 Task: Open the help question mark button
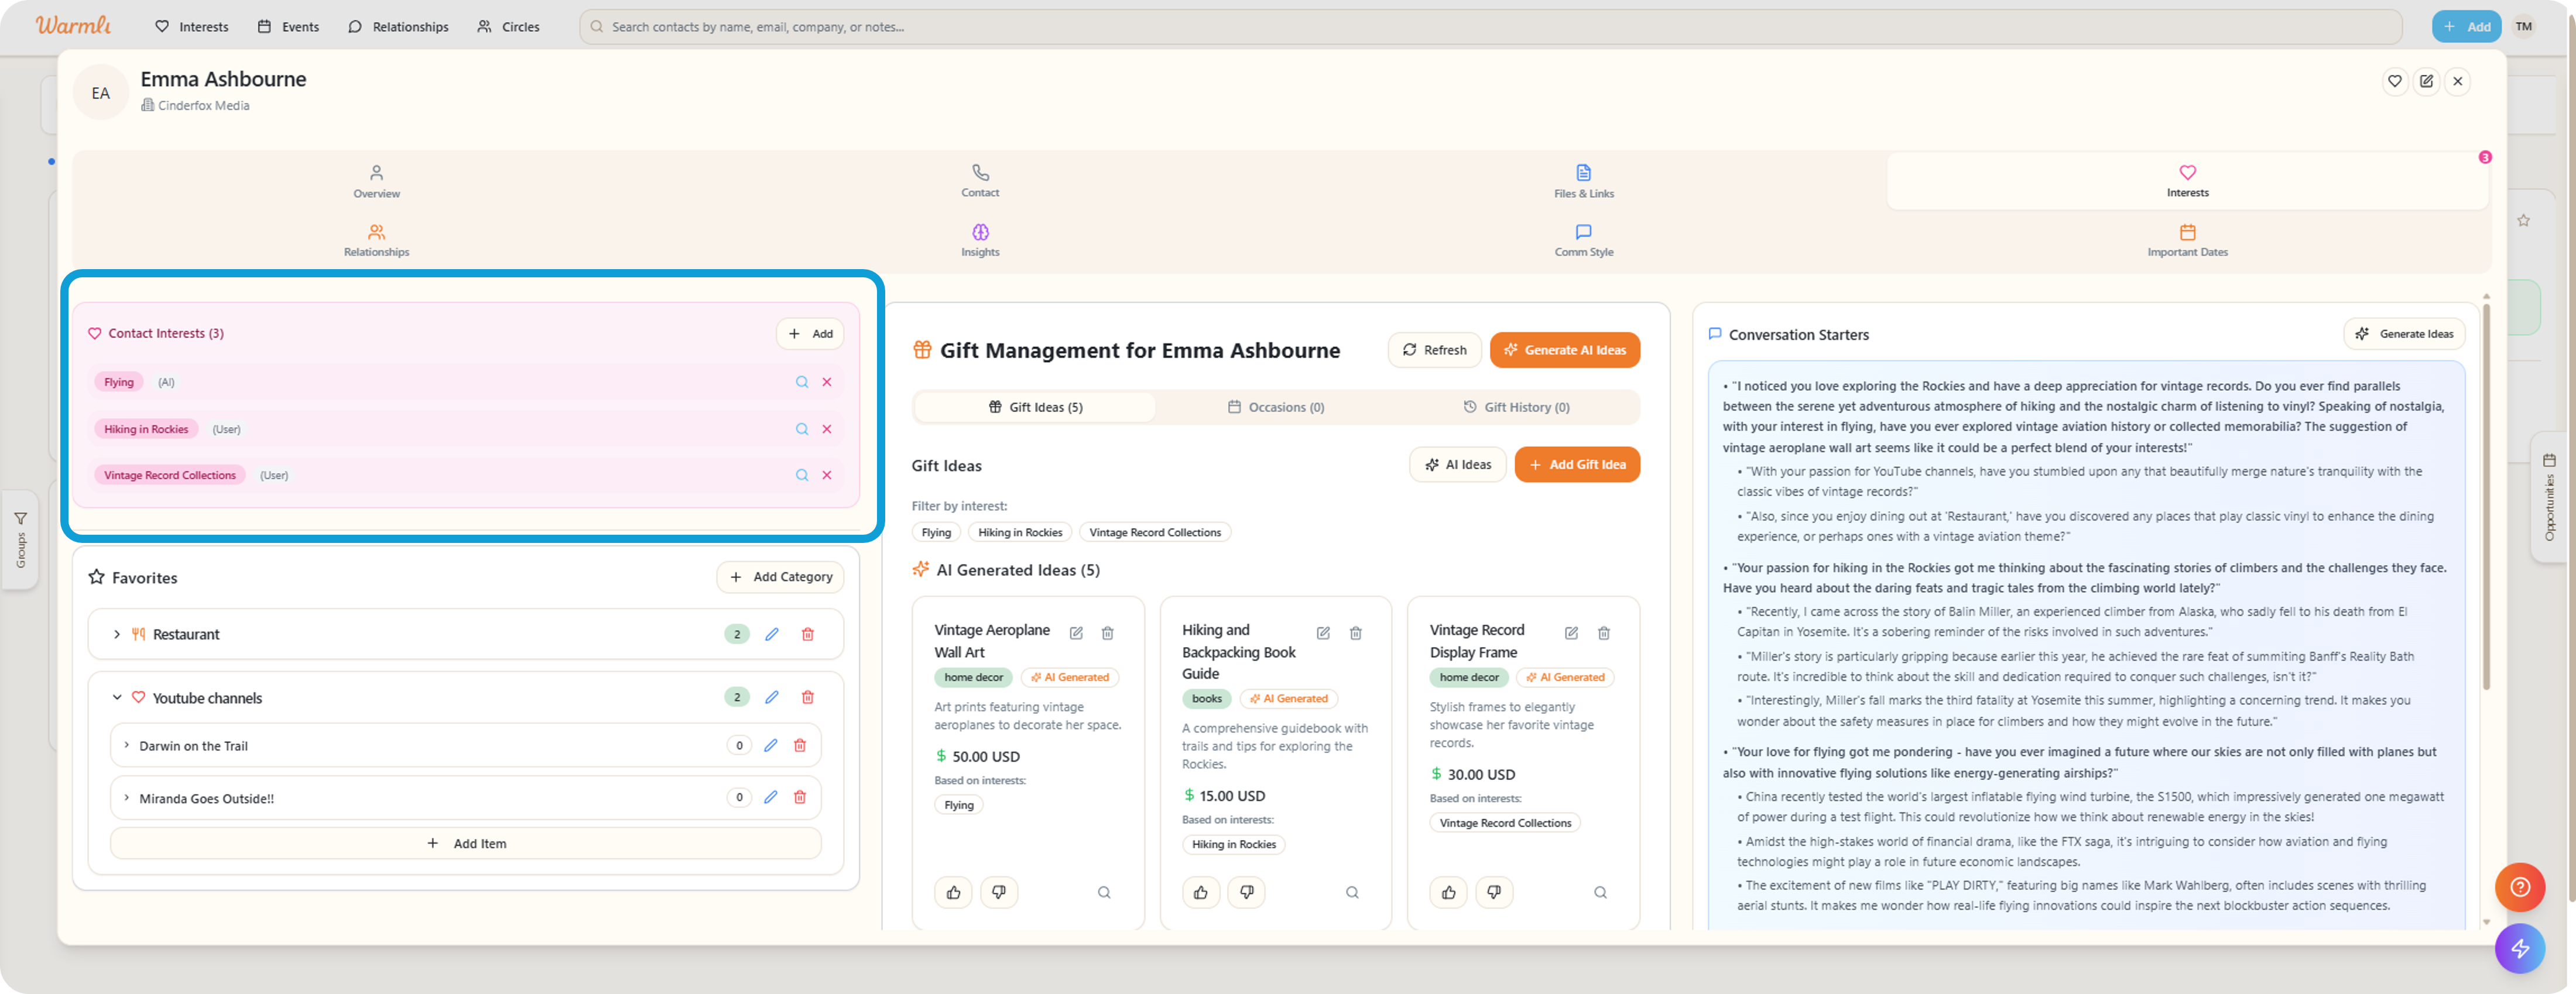(x=2519, y=886)
